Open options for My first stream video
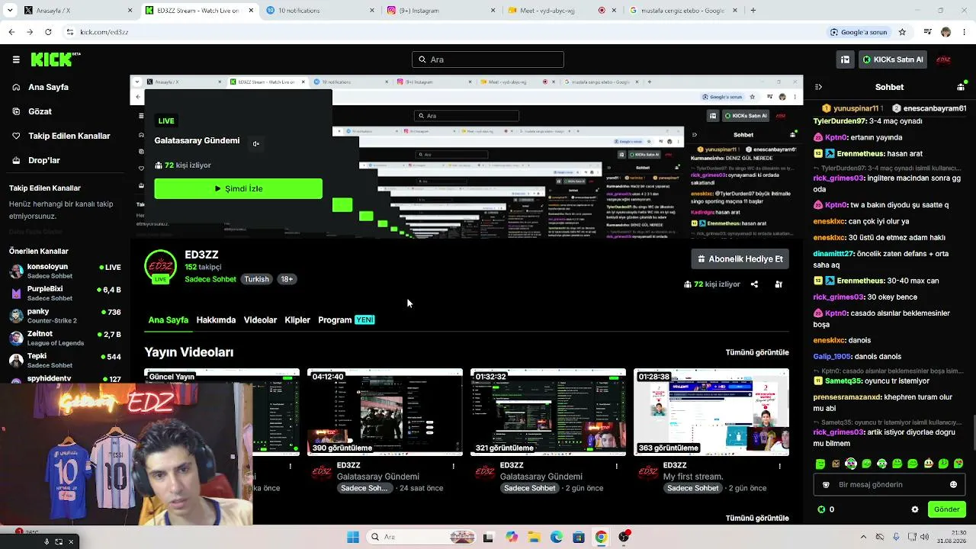Image resolution: width=976 pixels, height=549 pixels. [779, 466]
